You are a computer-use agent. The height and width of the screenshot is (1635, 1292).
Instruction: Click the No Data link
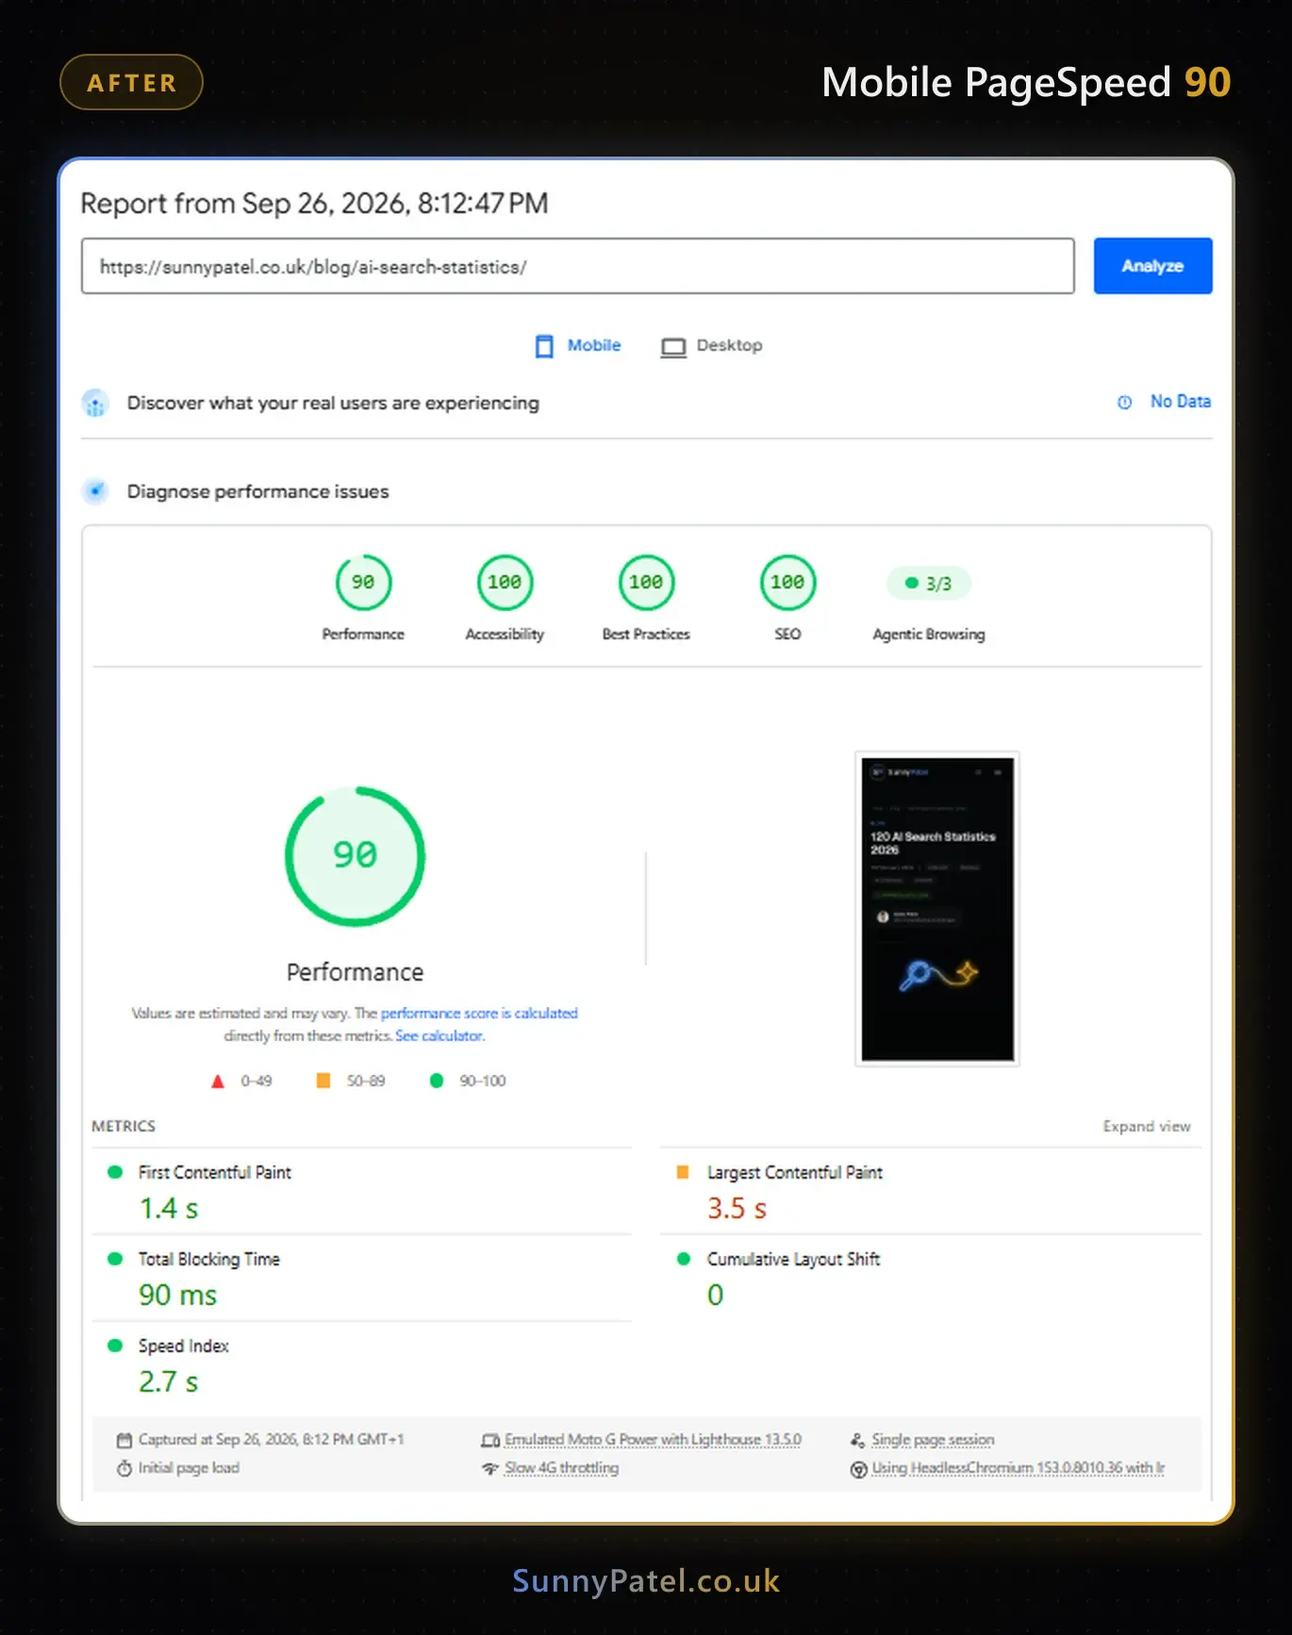tap(1180, 402)
